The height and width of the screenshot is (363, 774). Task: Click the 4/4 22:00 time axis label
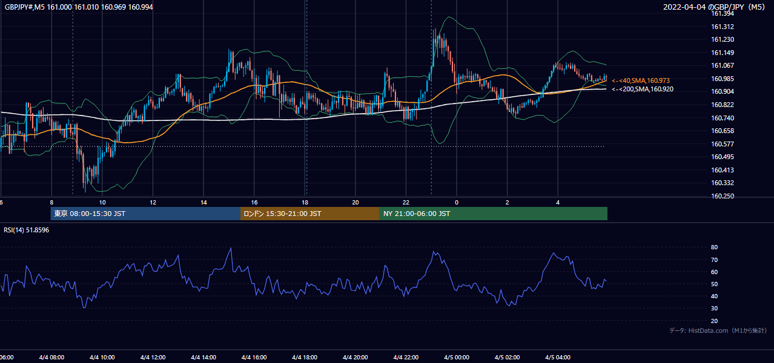[406, 358]
